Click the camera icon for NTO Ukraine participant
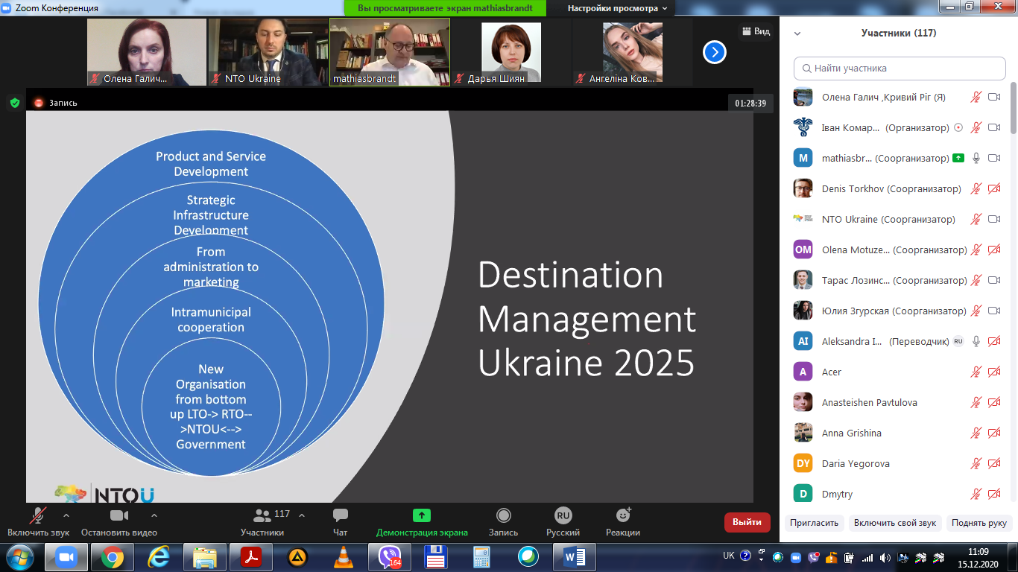Image resolution: width=1018 pixels, height=572 pixels. click(993, 219)
